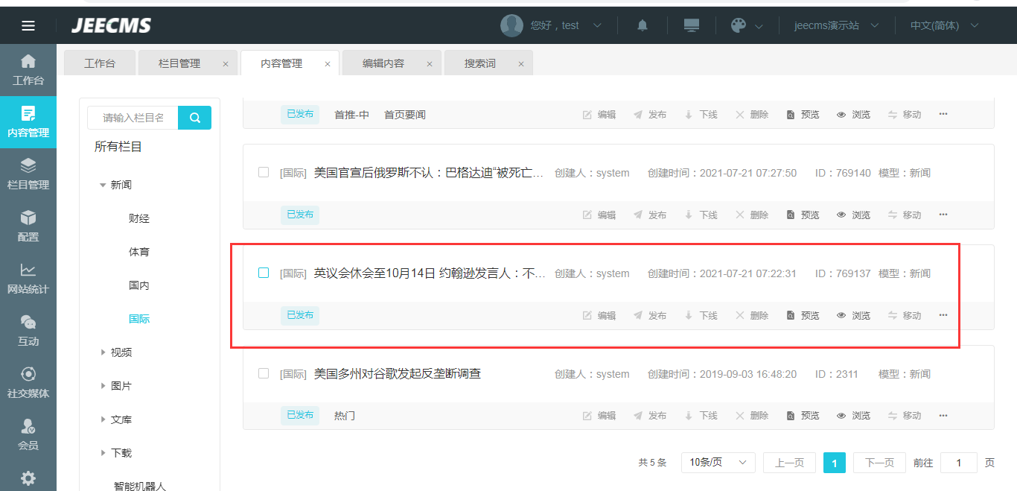
Task: Open 配置 in the sidebar
Action: click(x=28, y=227)
